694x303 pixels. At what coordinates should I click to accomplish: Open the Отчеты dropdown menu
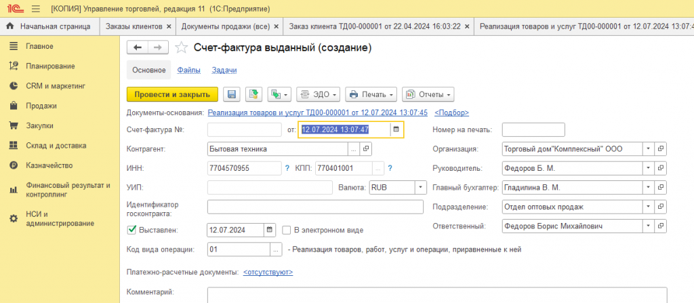click(x=428, y=94)
